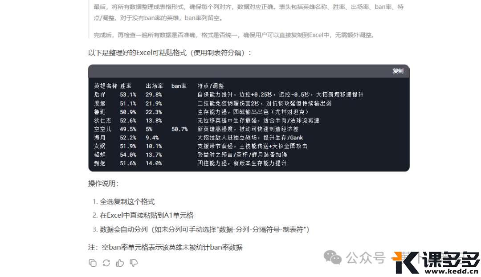The image size is (481, 277).
Task: Give a thumbs-up to the response
Action: coord(120,263)
